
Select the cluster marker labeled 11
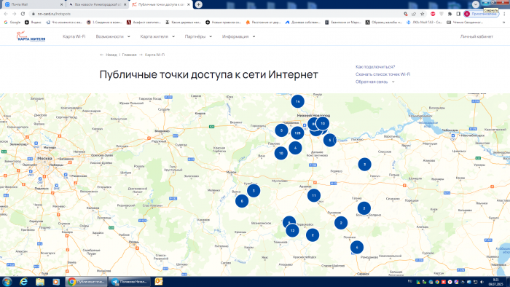(x=314, y=195)
